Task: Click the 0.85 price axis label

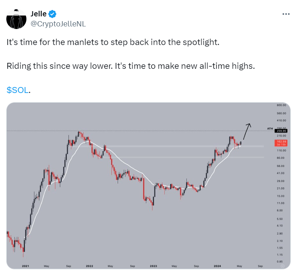Action: click(x=280, y=261)
